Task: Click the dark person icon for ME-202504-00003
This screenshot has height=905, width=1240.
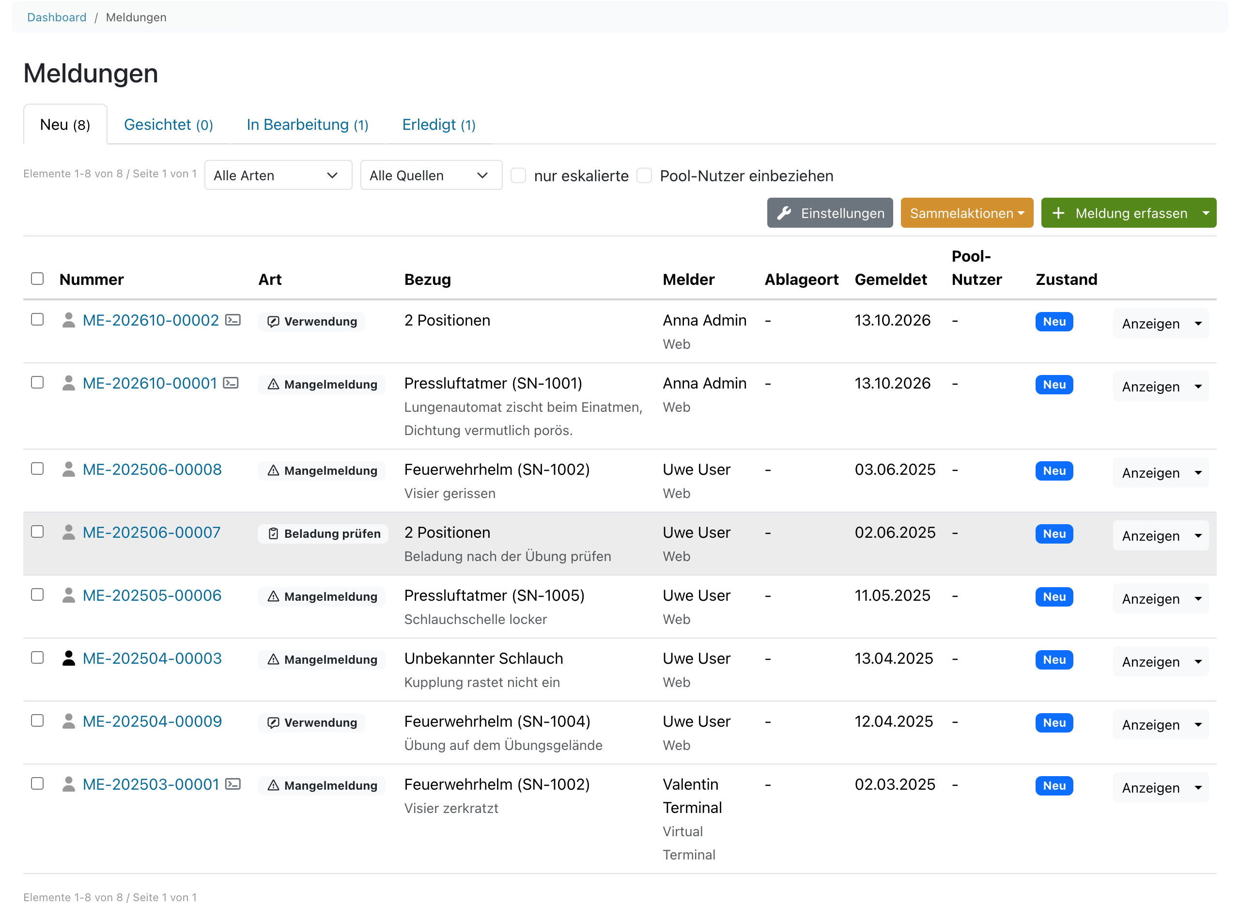Action: [x=68, y=658]
